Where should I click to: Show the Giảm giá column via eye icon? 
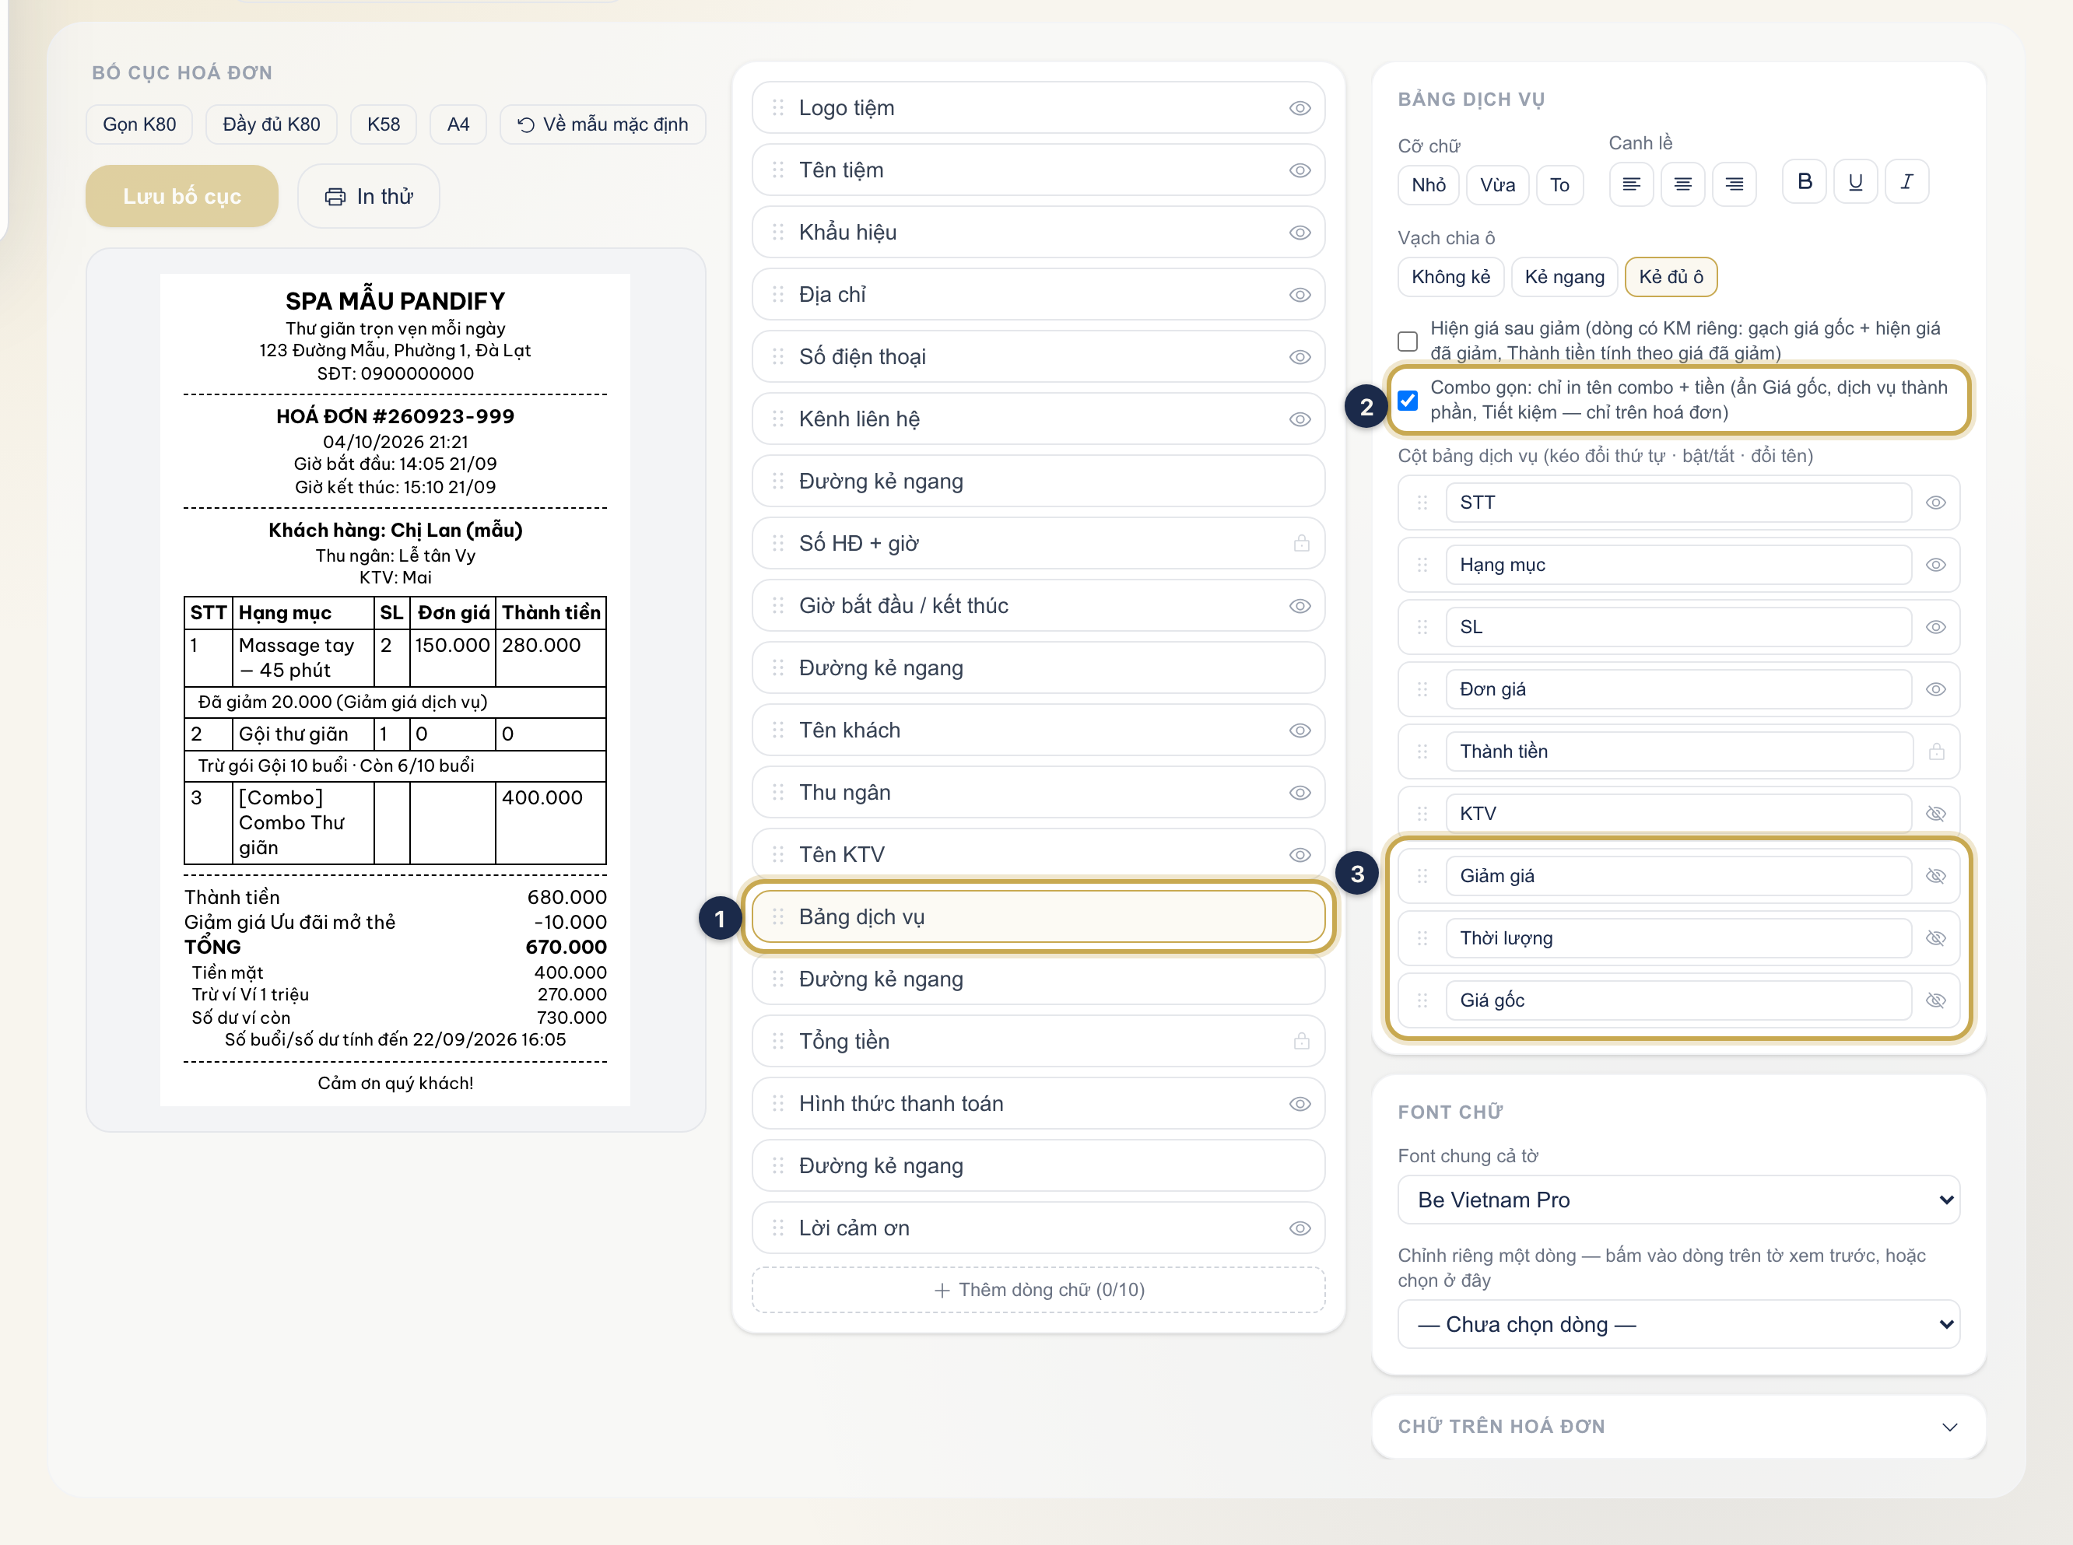1935,876
